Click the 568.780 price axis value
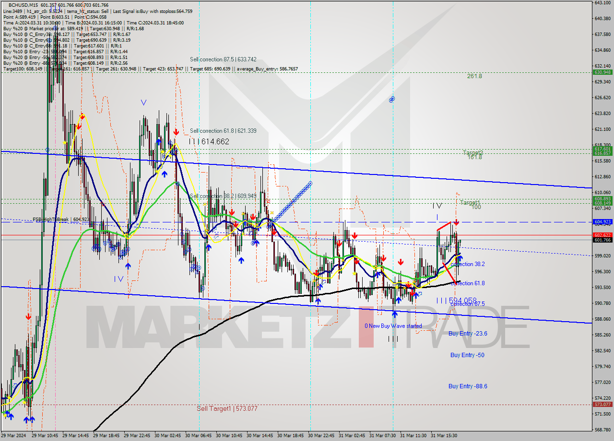Viewport: 614px width, 441px height. (602, 429)
